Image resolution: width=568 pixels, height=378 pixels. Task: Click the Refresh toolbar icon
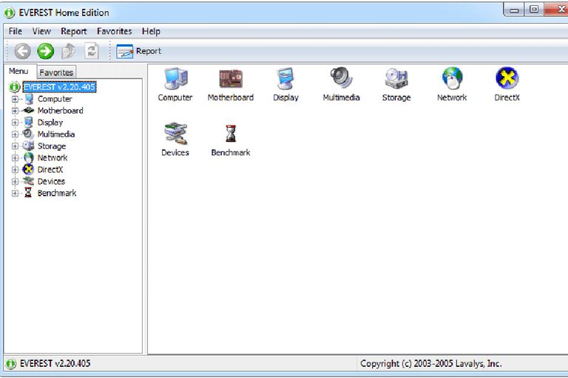(92, 51)
